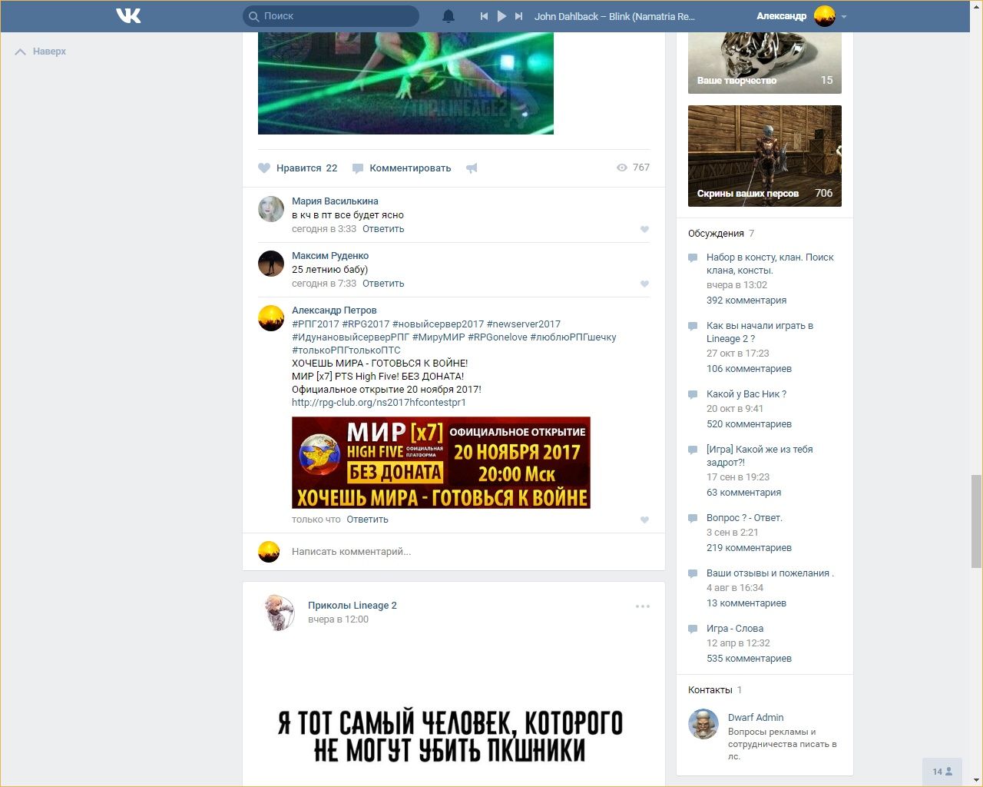The width and height of the screenshot is (983, 787).
Task: Click own avatar beside comment field
Action: (269, 552)
